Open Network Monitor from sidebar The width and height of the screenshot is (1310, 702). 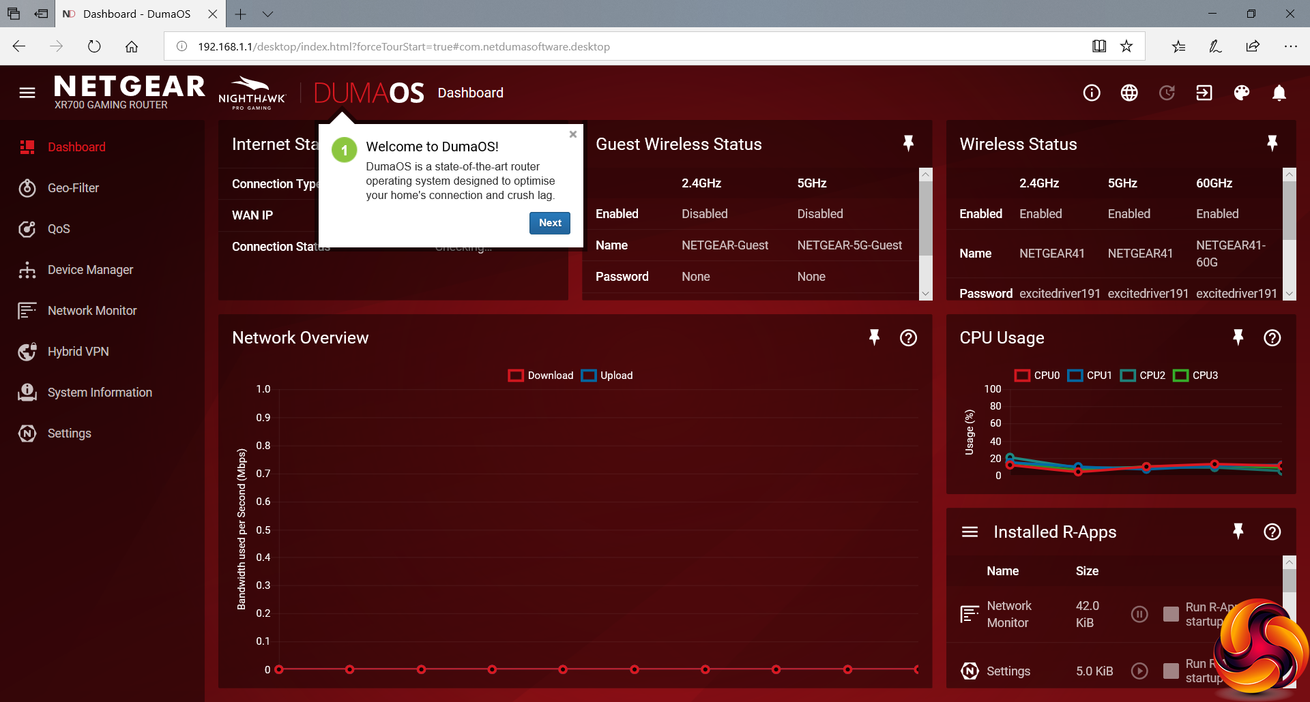pos(92,310)
